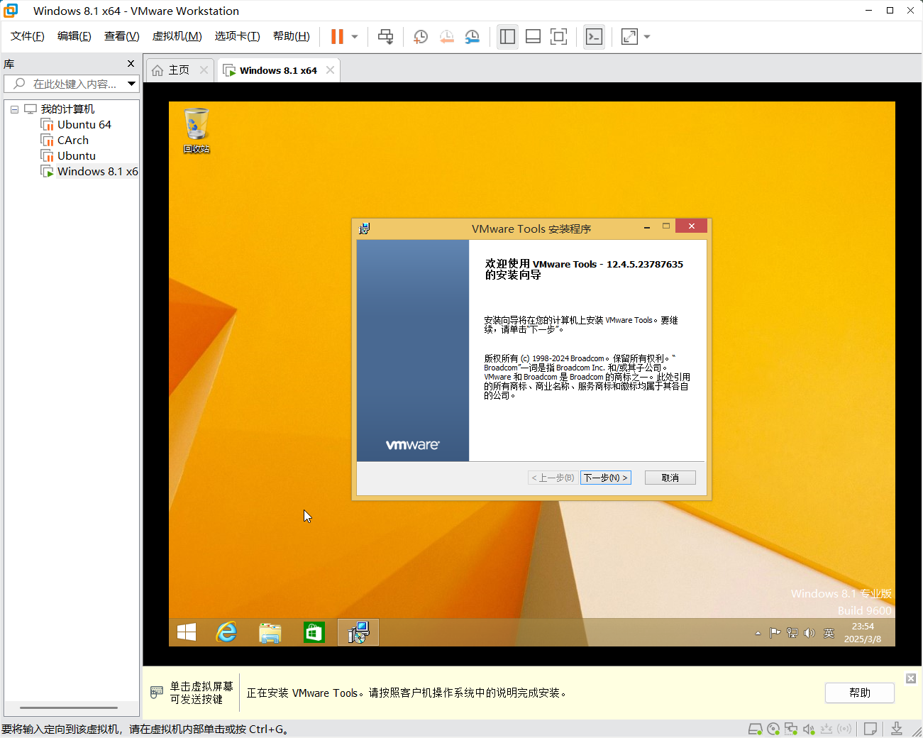Open the 虚拟机(M) menu
The width and height of the screenshot is (923, 738).
(x=177, y=36)
